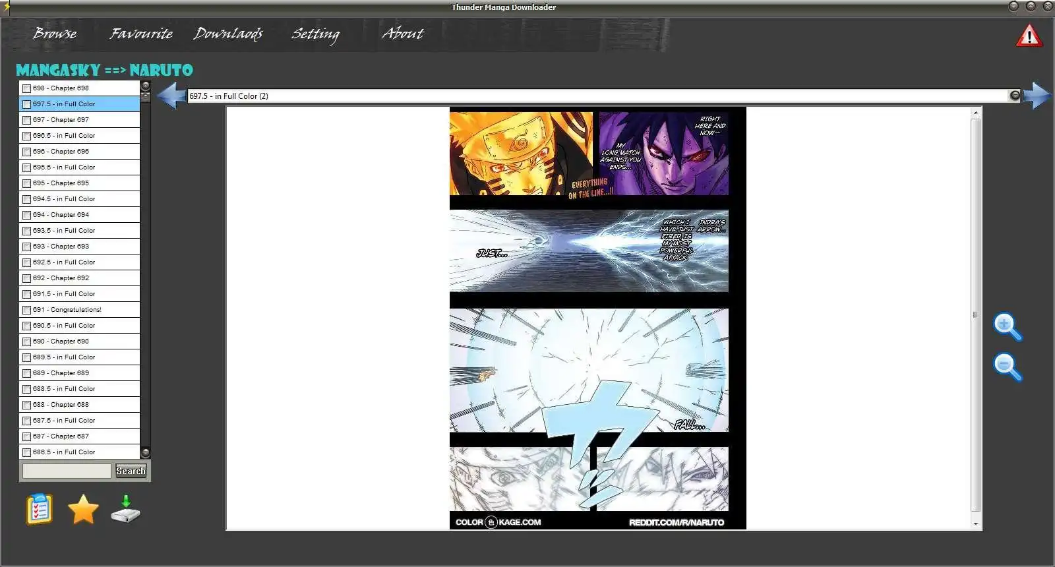
Task: Zoom out with the minus magnifier
Action: (1007, 367)
